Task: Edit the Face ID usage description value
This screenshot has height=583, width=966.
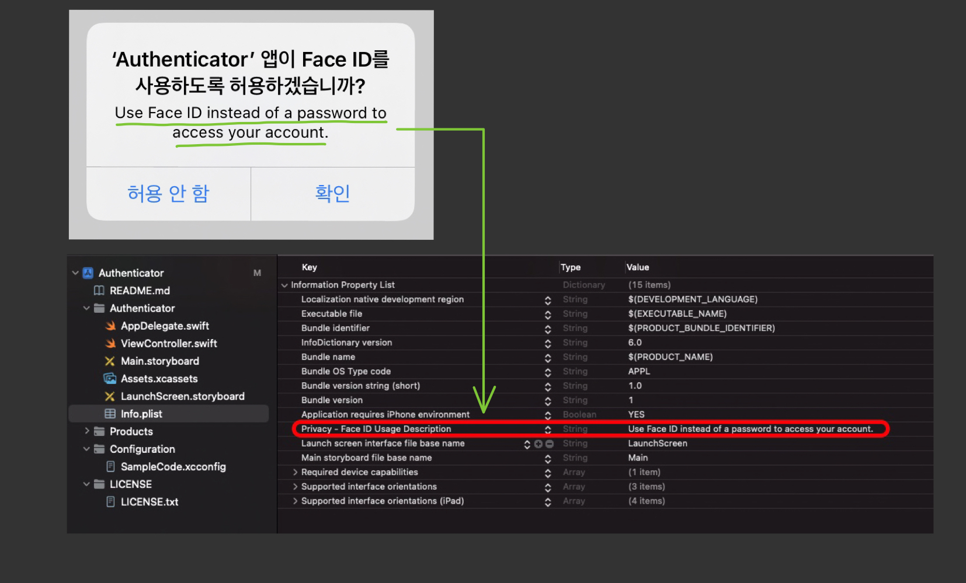Action: [750, 429]
